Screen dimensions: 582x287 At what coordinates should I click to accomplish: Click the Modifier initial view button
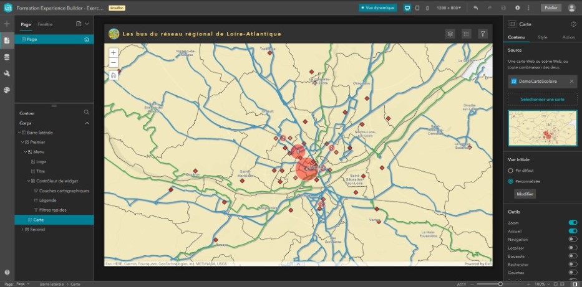tap(525, 194)
